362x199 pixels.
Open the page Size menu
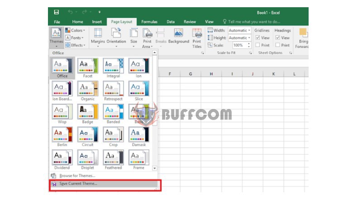[x=133, y=38]
